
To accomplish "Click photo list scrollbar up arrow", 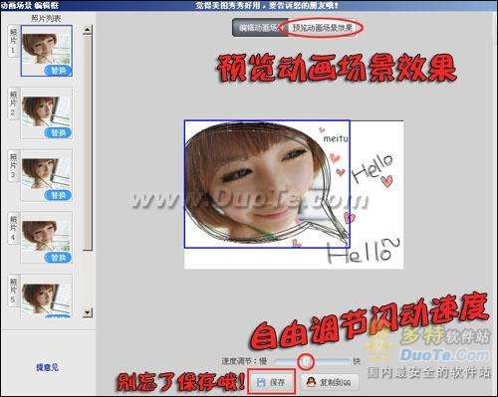I will (88, 30).
